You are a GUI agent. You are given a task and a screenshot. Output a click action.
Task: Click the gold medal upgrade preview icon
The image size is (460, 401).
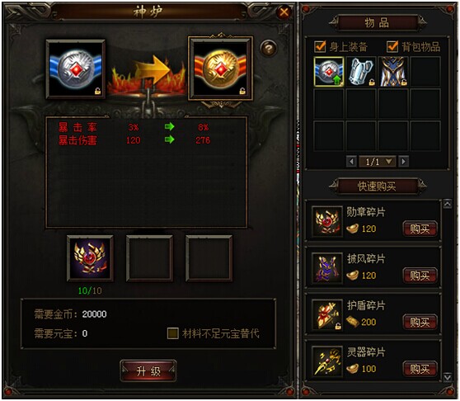coord(220,68)
